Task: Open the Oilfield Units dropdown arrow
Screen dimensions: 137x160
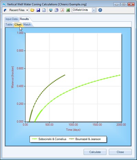Action: (94, 10)
